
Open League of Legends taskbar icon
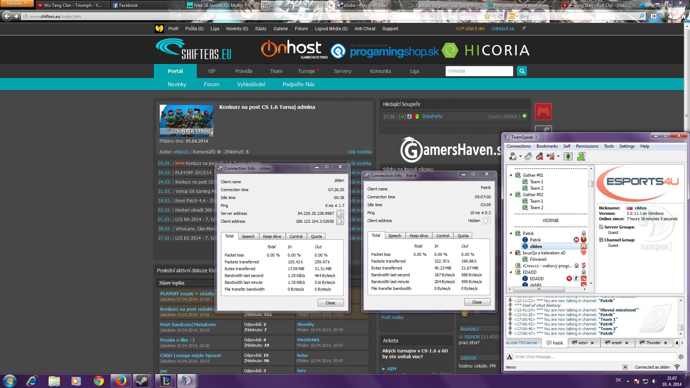(x=165, y=381)
